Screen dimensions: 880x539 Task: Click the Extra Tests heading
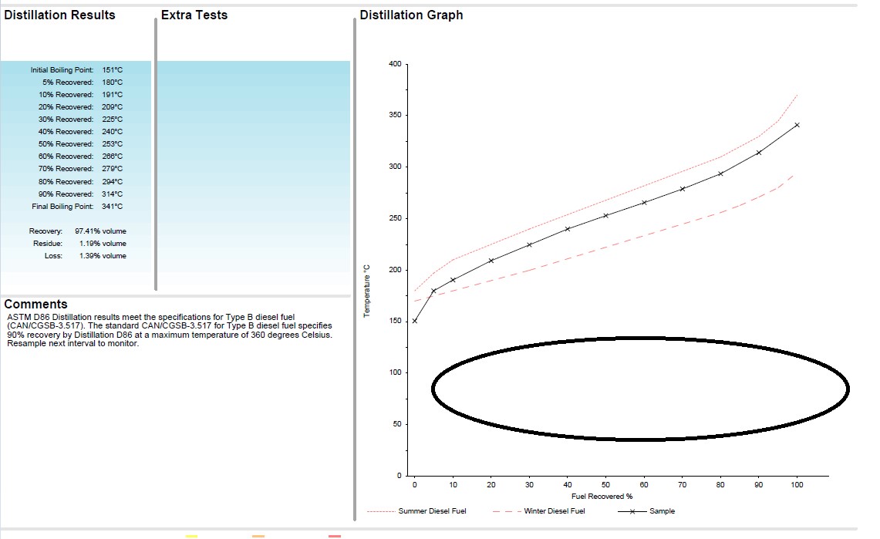194,15
